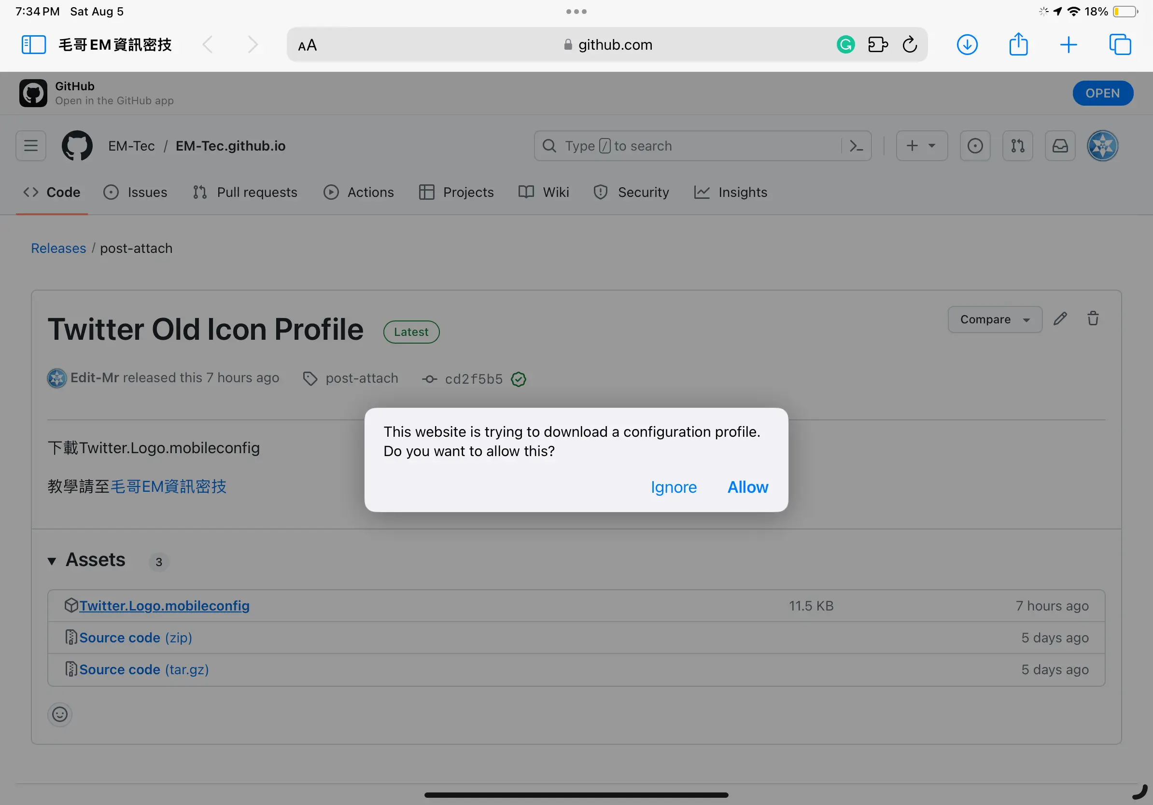Open the post-attach tag link

click(x=362, y=378)
